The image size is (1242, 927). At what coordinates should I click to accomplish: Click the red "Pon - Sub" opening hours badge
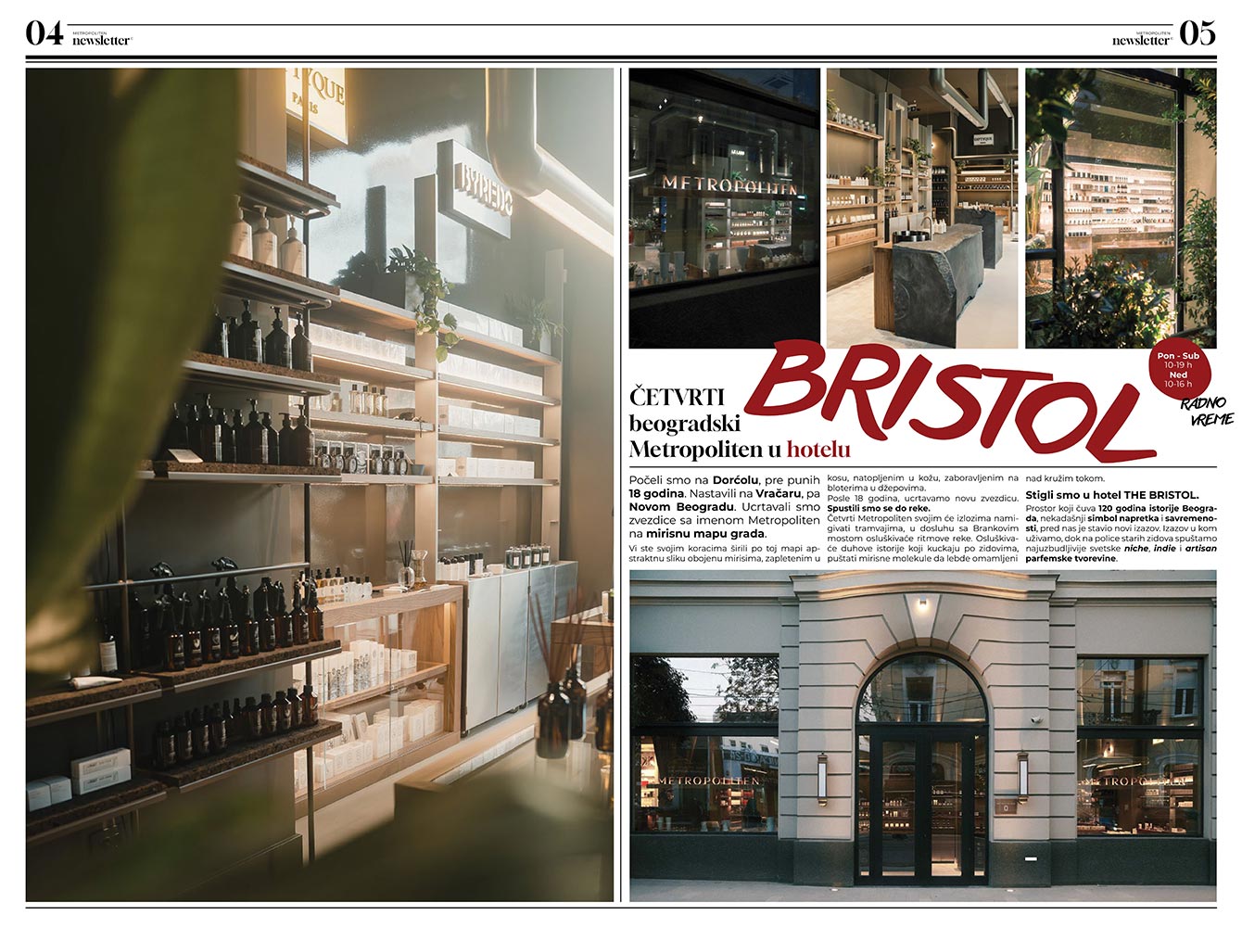coord(1178,368)
